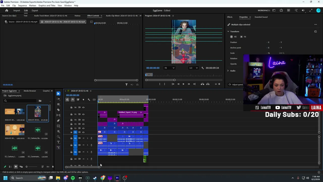Click the Home icon

tap(7, 10)
